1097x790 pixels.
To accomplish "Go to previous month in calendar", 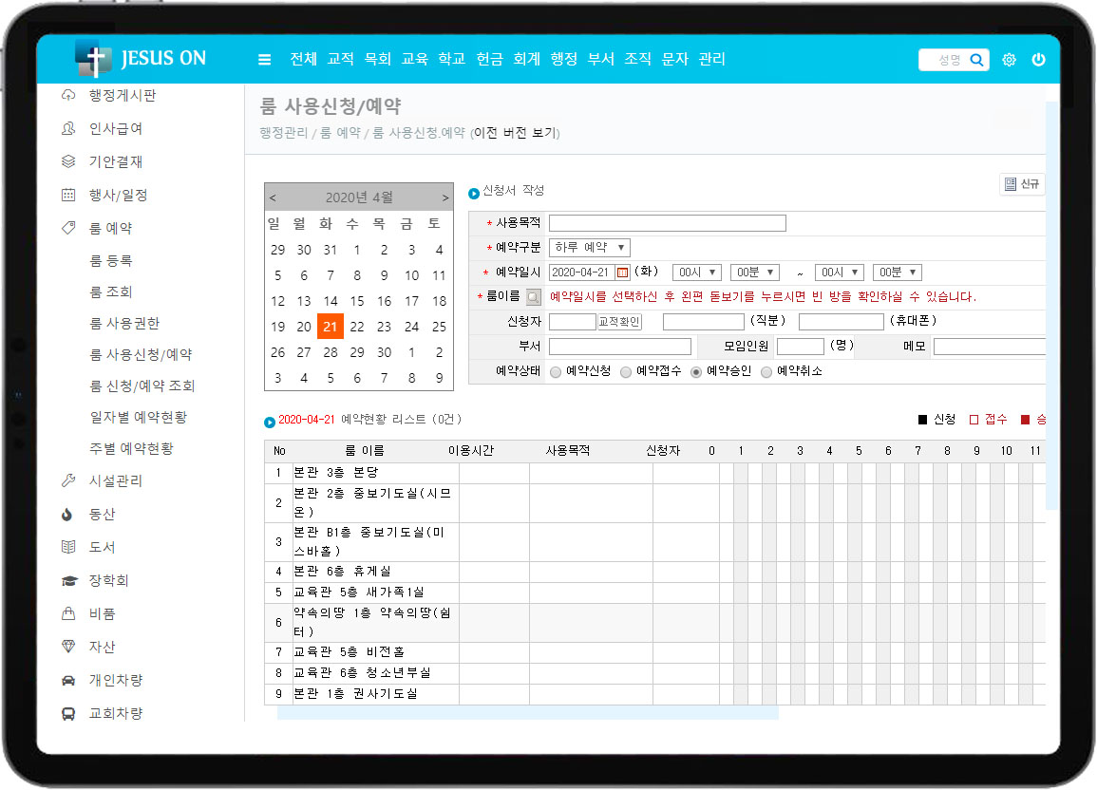I will pos(274,197).
